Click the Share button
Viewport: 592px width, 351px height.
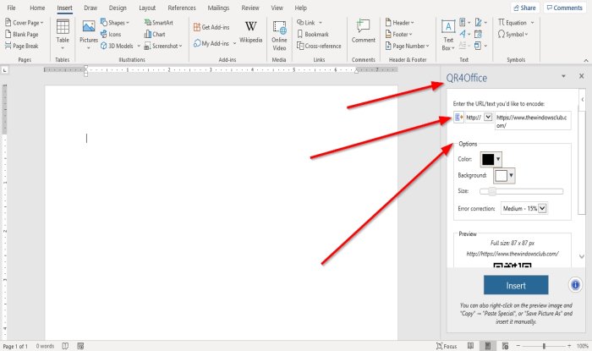[525, 8]
